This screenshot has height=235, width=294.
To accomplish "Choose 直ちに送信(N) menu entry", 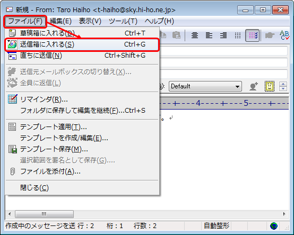I will [82, 56].
